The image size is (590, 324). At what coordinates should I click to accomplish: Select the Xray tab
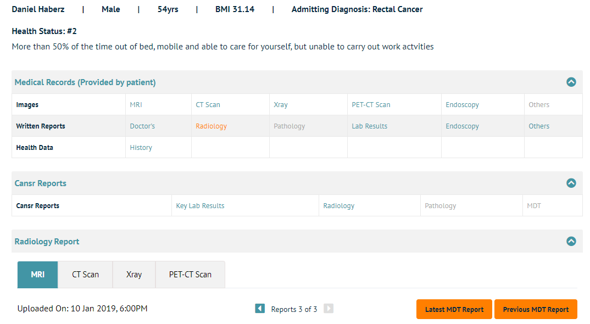pos(134,275)
